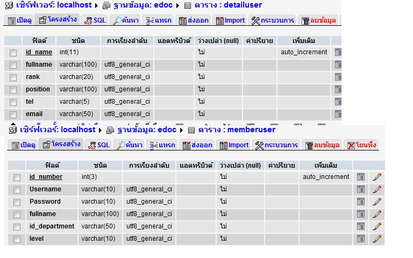Open the กระบวนการ tab for detailuser
This screenshot has width=413, height=258.
coord(273,20)
